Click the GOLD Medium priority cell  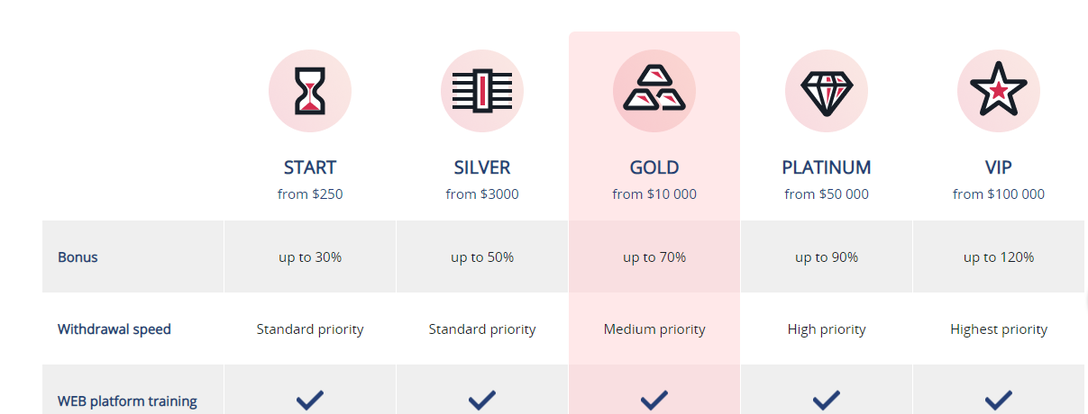pyautogui.click(x=654, y=328)
